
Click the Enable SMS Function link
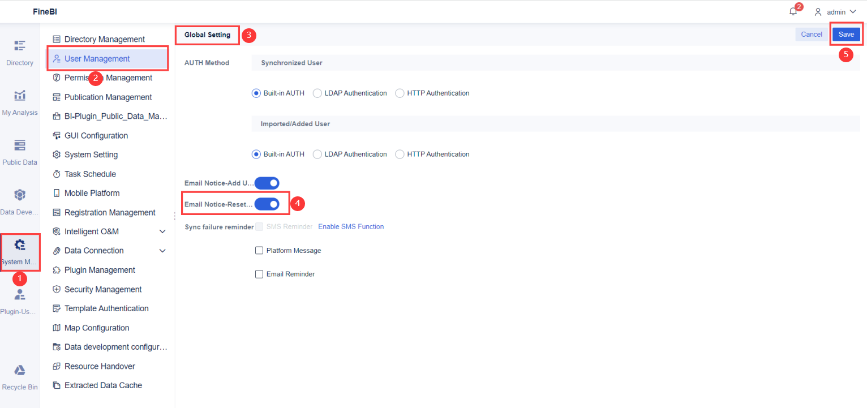point(351,226)
